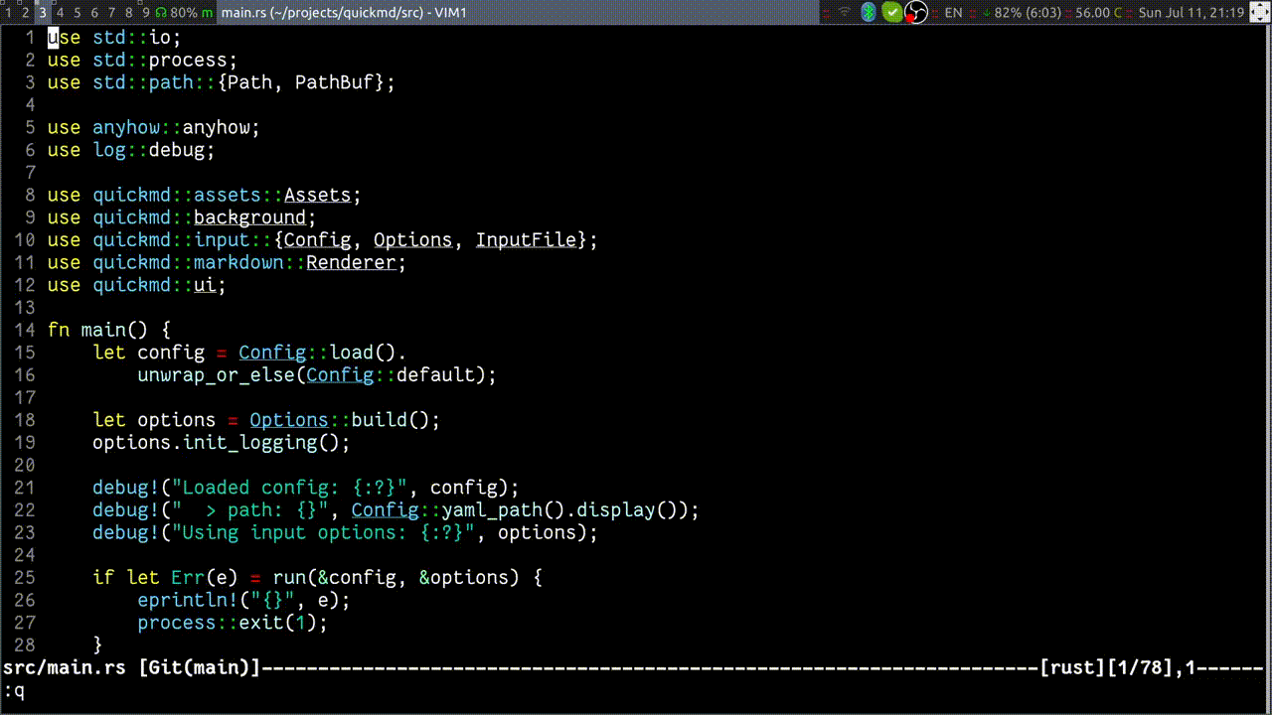Switch to workspace 9

pos(145,13)
